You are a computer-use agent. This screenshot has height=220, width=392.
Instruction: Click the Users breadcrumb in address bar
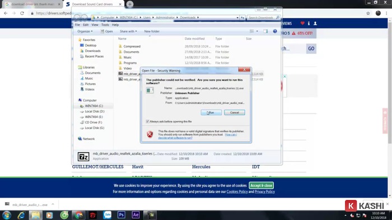point(147,17)
